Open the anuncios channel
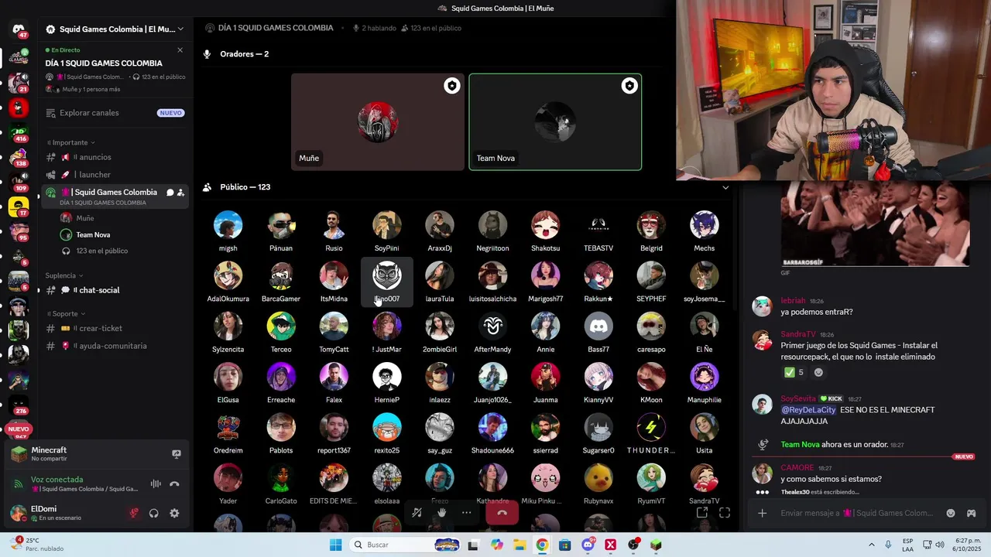 pyautogui.click(x=115, y=157)
